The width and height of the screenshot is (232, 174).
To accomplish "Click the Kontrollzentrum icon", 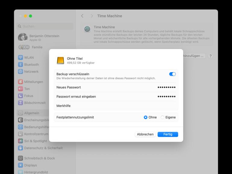I will (20, 134).
